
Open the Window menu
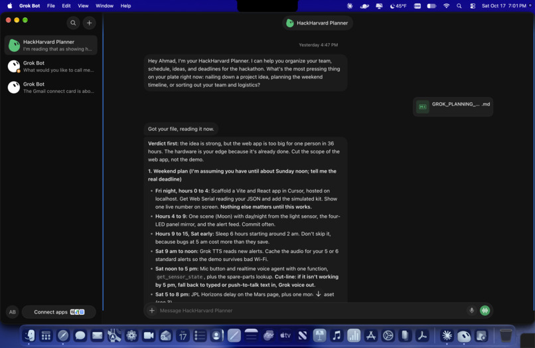104,6
